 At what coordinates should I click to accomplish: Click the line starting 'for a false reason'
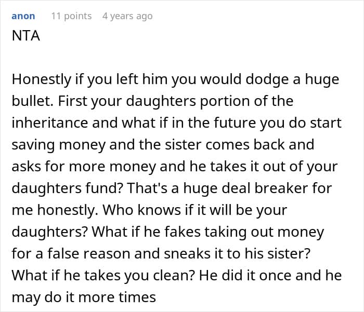(x=161, y=253)
